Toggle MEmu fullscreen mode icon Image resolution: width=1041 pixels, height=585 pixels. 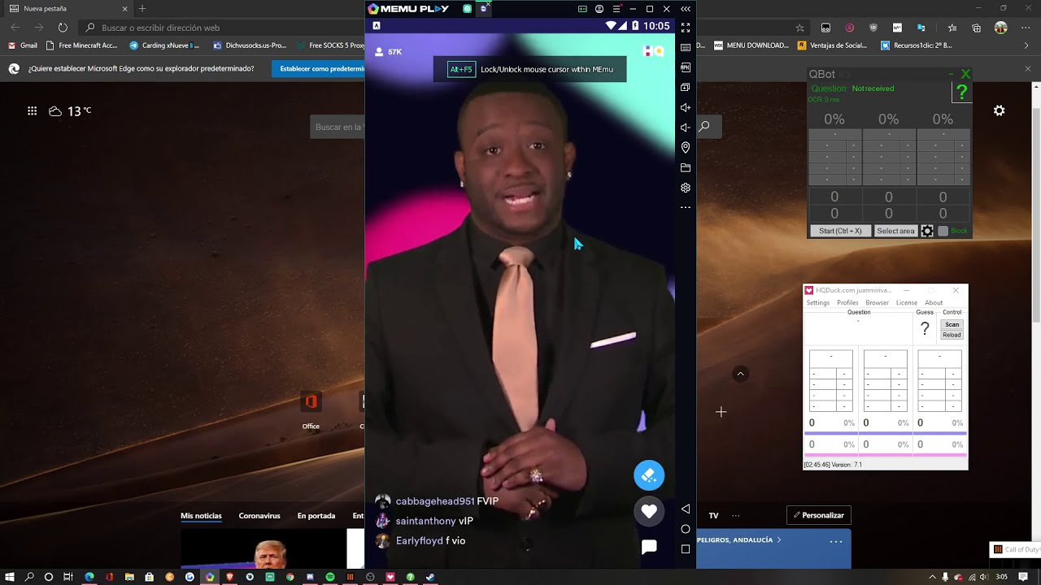tap(686, 28)
